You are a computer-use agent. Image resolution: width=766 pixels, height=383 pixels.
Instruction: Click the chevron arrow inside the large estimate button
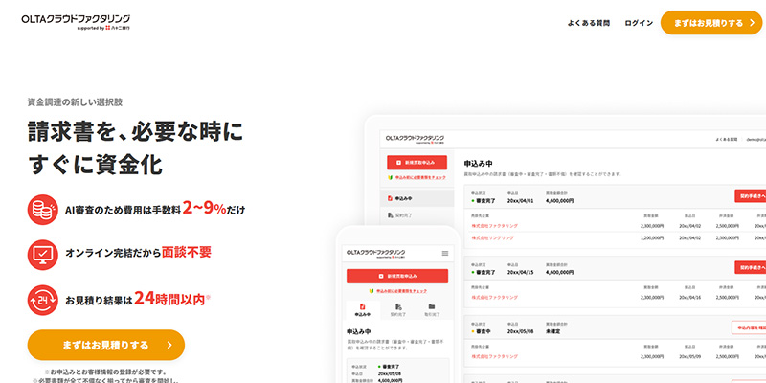[169, 345]
